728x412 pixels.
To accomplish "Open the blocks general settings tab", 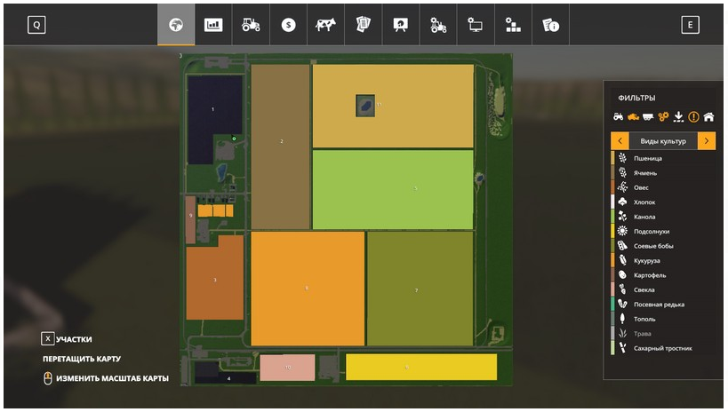I will click(x=513, y=25).
